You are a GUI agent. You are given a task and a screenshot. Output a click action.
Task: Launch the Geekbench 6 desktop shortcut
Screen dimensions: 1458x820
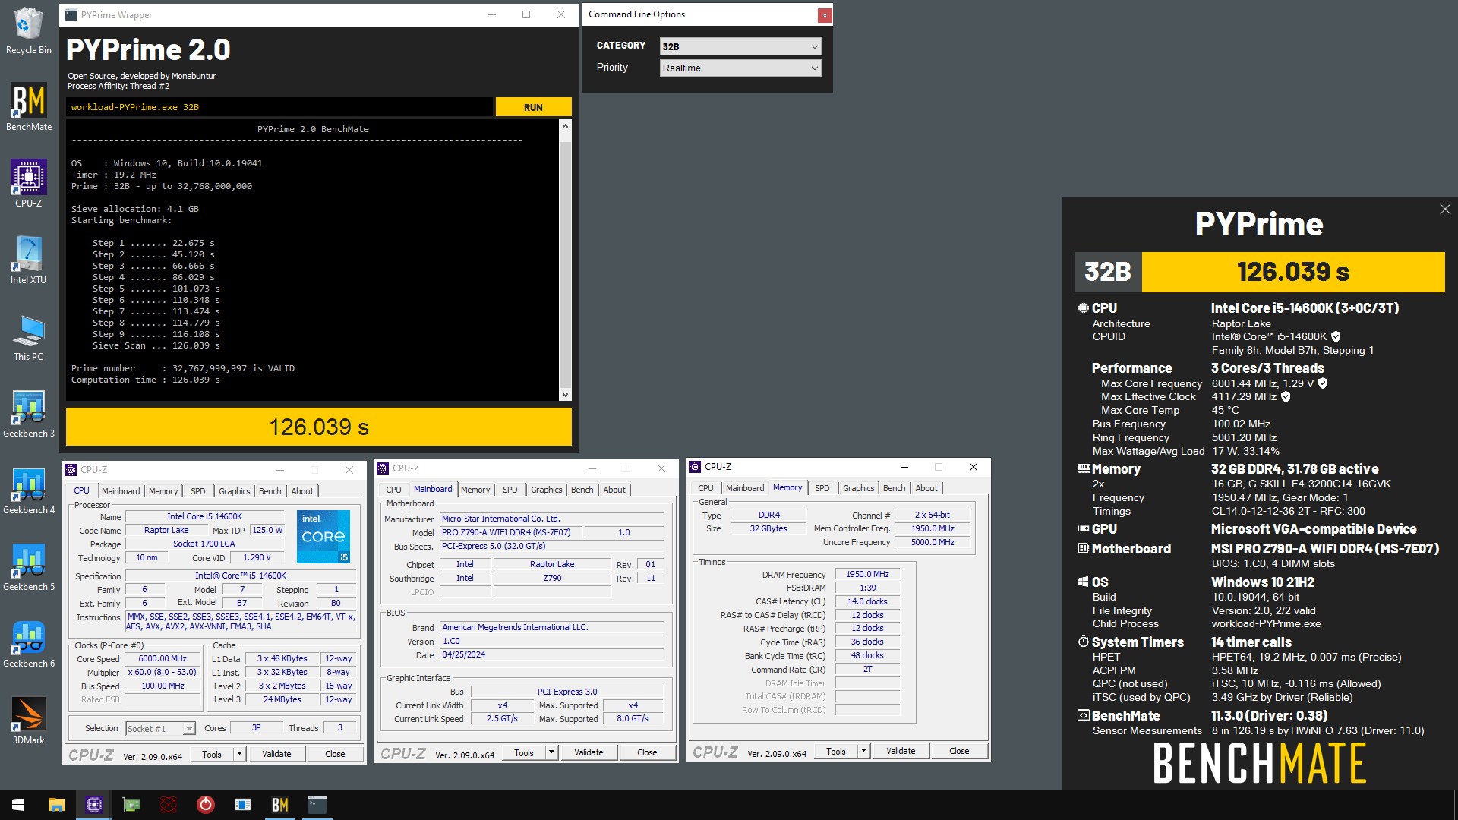(x=28, y=644)
